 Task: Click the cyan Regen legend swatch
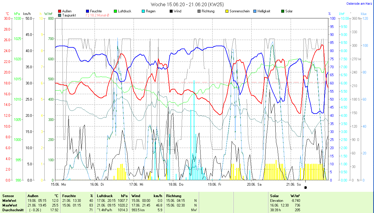click(x=143, y=11)
